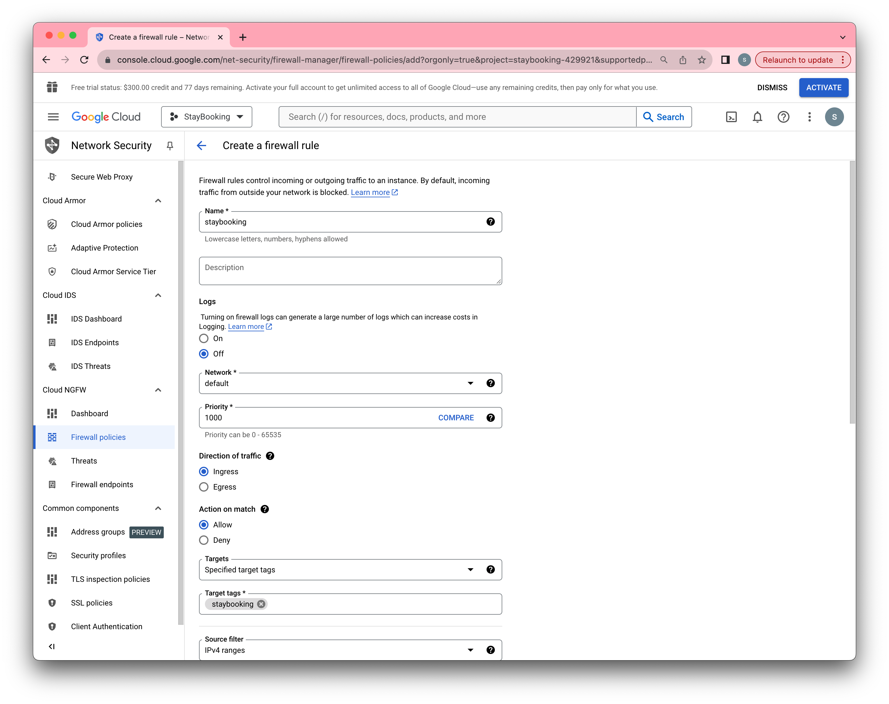The image size is (889, 704).
Task: Select Egress traffic direction
Action: 204,487
